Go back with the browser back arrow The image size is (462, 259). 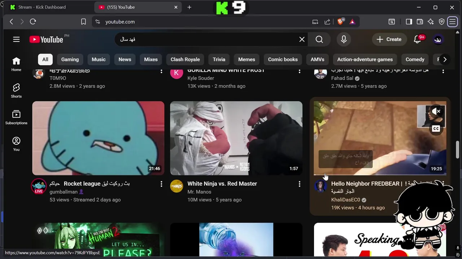coord(11,22)
